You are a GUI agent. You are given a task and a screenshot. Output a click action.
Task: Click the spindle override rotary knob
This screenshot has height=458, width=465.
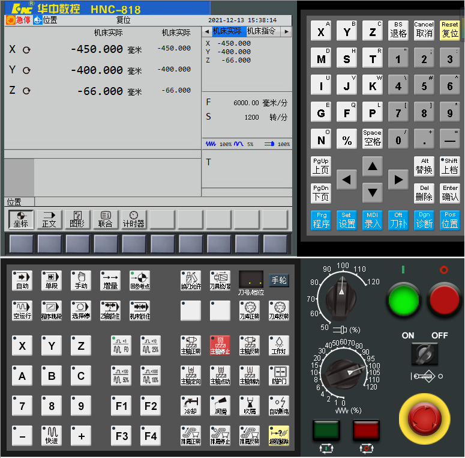pos(341,298)
